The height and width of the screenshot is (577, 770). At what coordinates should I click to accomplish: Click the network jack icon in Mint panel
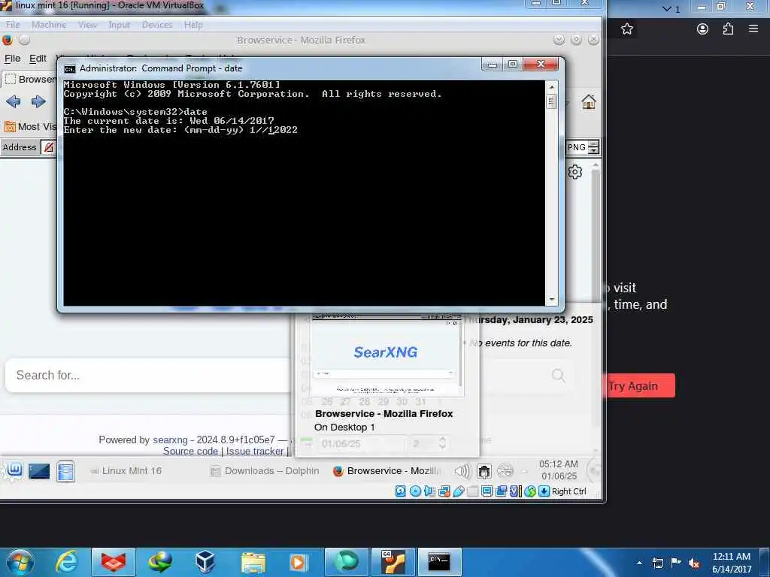[x=484, y=472]
